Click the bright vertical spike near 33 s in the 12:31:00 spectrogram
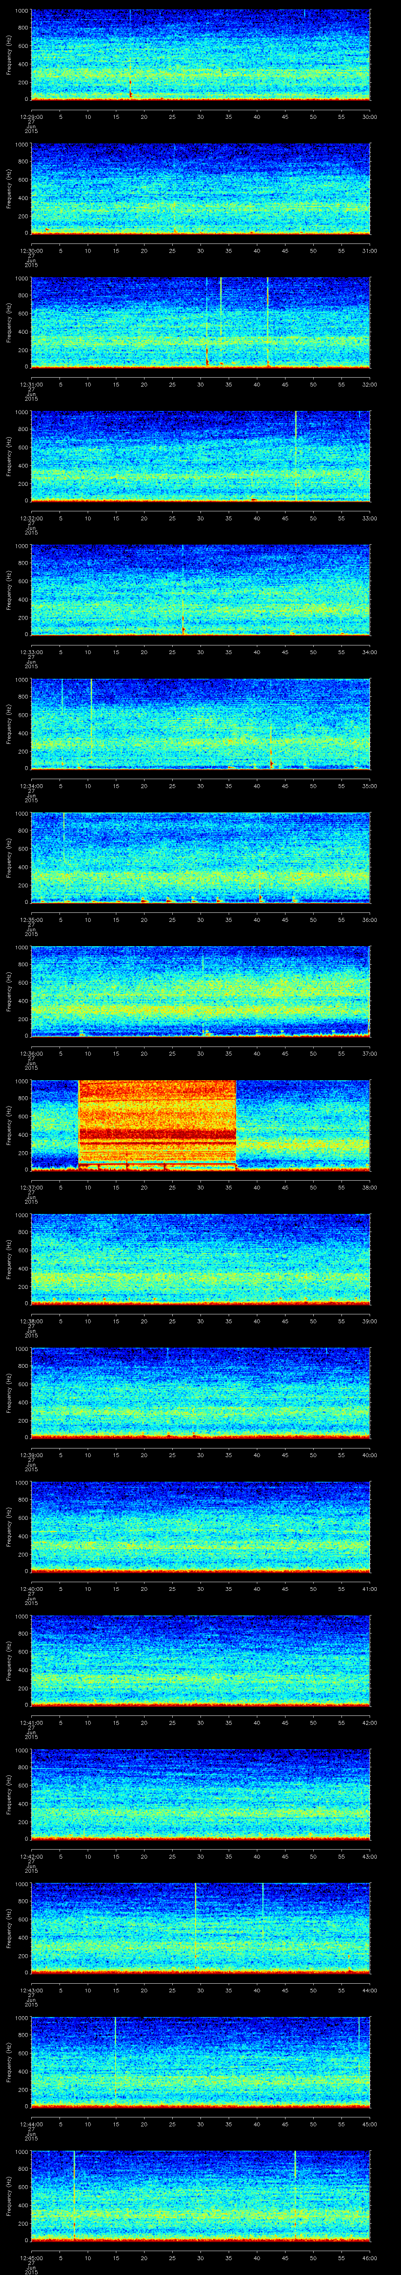The image size is (401, 2275). (x=220, y=322)
